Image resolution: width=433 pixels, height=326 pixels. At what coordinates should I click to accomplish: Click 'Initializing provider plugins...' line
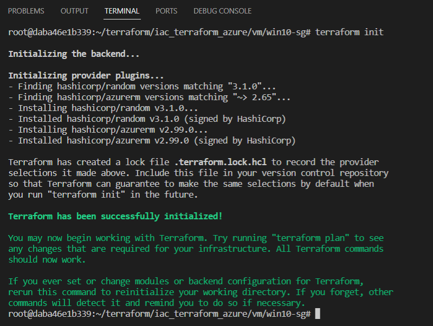coord(86,76)
